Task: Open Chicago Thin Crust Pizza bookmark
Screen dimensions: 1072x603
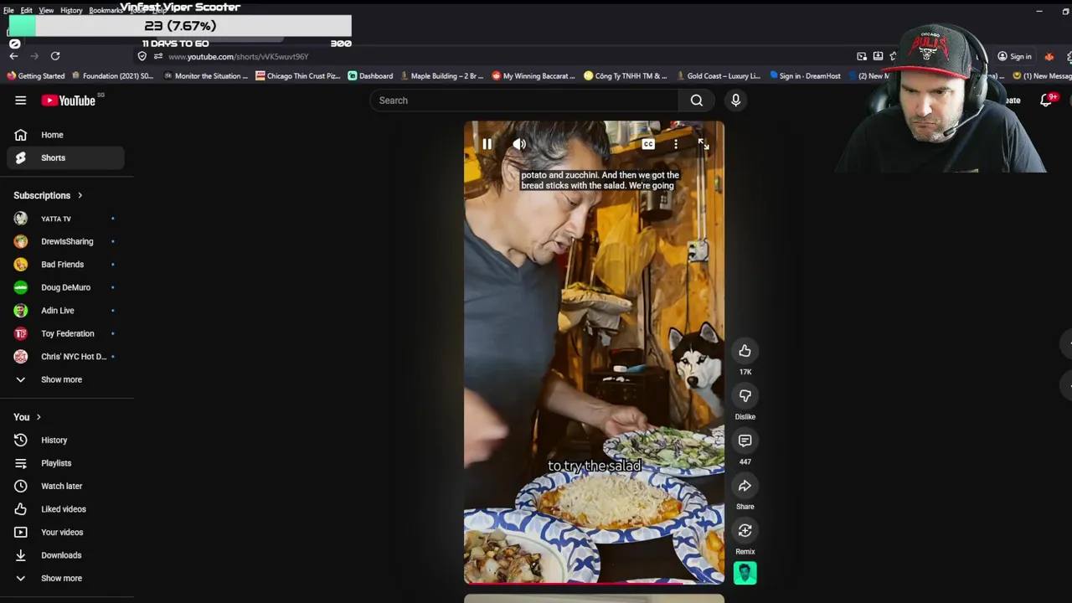Action: pos(297,76)
